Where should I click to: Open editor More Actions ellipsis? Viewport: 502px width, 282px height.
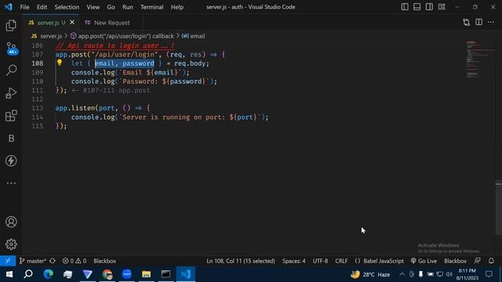point(491,22)
